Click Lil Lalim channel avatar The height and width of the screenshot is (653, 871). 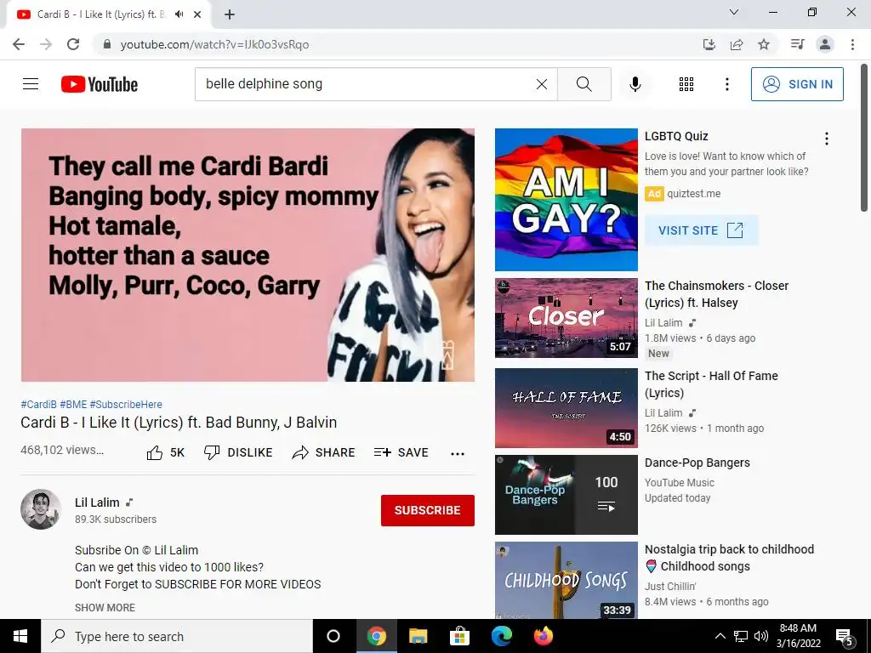pyautogui.click(x=41, y=509)
